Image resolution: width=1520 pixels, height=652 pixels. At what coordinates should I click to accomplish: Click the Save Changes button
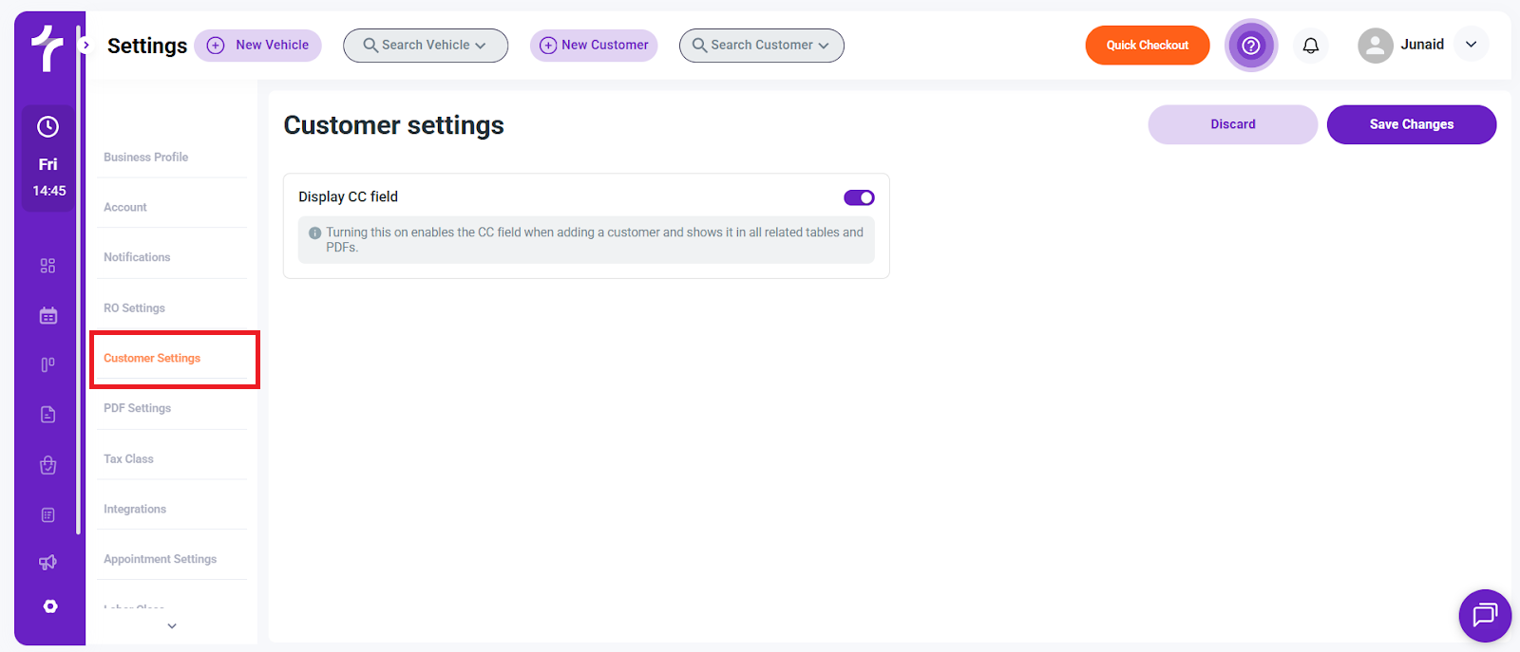pyautogui.click(x=1411, y=124)
